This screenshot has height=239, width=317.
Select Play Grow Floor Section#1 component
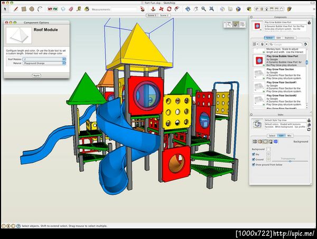click(x=279, y=87)
